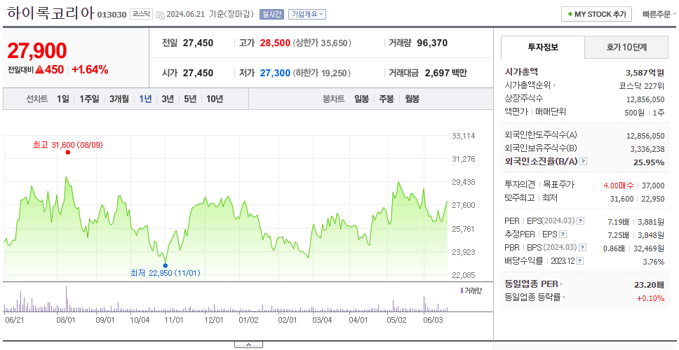Image resolution: width=679 pixels, height=350 pixels.
Task: Click the 거래량 value 96,370
Action: click(432, 43)
